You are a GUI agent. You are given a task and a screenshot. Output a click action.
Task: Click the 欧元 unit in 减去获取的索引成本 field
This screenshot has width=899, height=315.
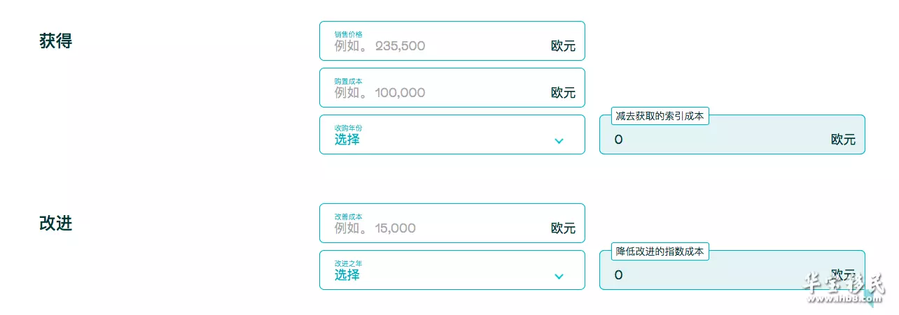coord(843,140)
